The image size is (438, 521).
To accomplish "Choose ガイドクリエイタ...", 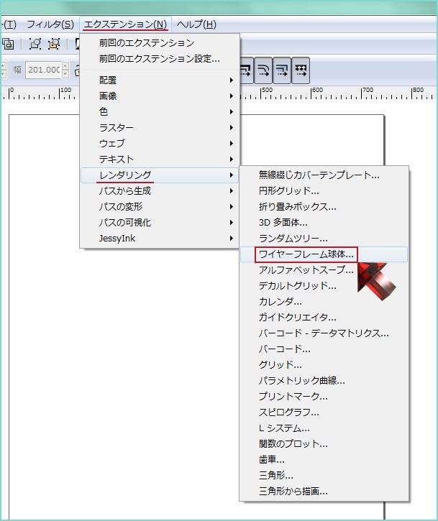I will coord(324,318).
